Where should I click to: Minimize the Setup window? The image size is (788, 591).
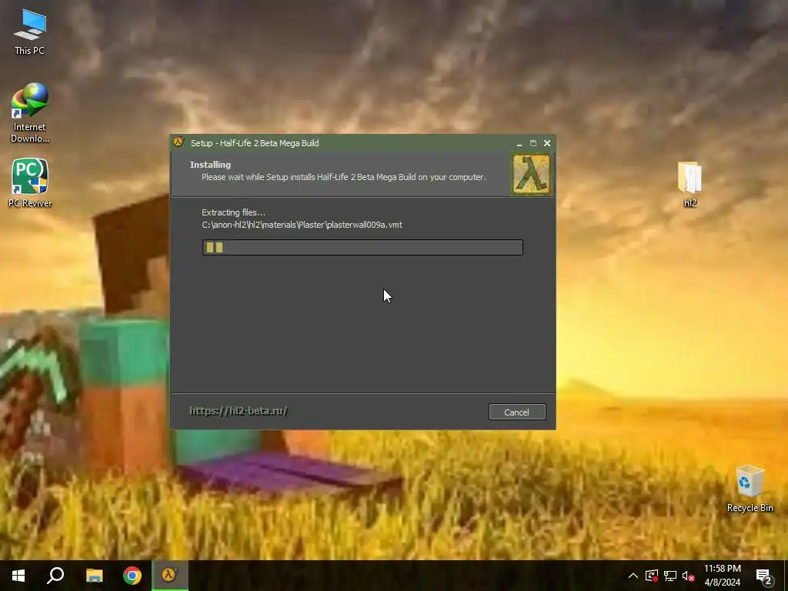pyautogui.click(x=519, y=143)
